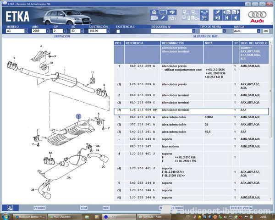This screenshot has width=275, height=220.
Task: Click the POS column header
Action: (x=119, y=43)
